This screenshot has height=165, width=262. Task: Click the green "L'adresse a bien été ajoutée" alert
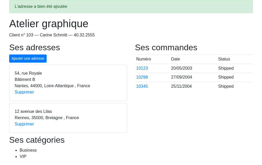click(x=131, y=7)
